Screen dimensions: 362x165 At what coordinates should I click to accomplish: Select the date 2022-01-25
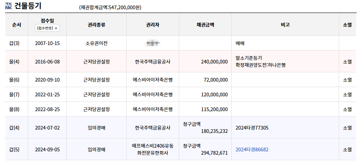tap(47, 94)
